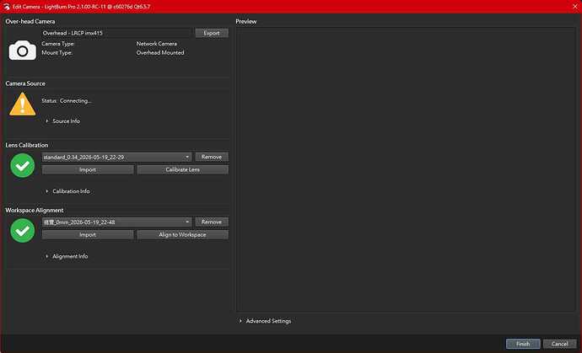Click the white camera icon

pos(23,51)
